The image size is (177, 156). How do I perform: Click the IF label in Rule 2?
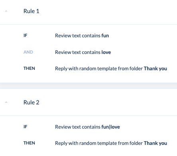click(26, 127)
